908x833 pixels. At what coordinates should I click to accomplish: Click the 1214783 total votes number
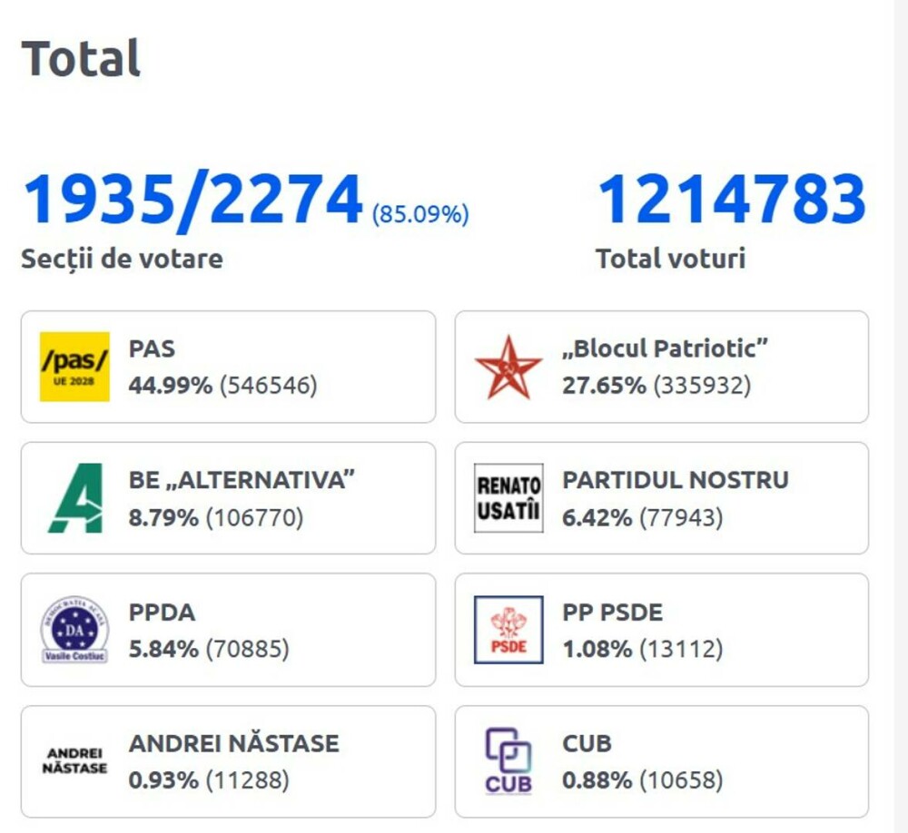[x=731, y=201]
